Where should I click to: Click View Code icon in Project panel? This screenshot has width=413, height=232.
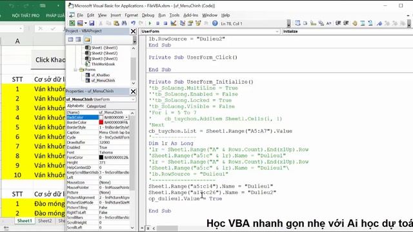coord(70,39)
